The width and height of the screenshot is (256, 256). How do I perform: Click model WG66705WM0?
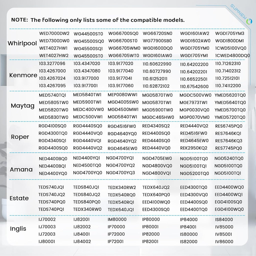[x=124, y=48]
